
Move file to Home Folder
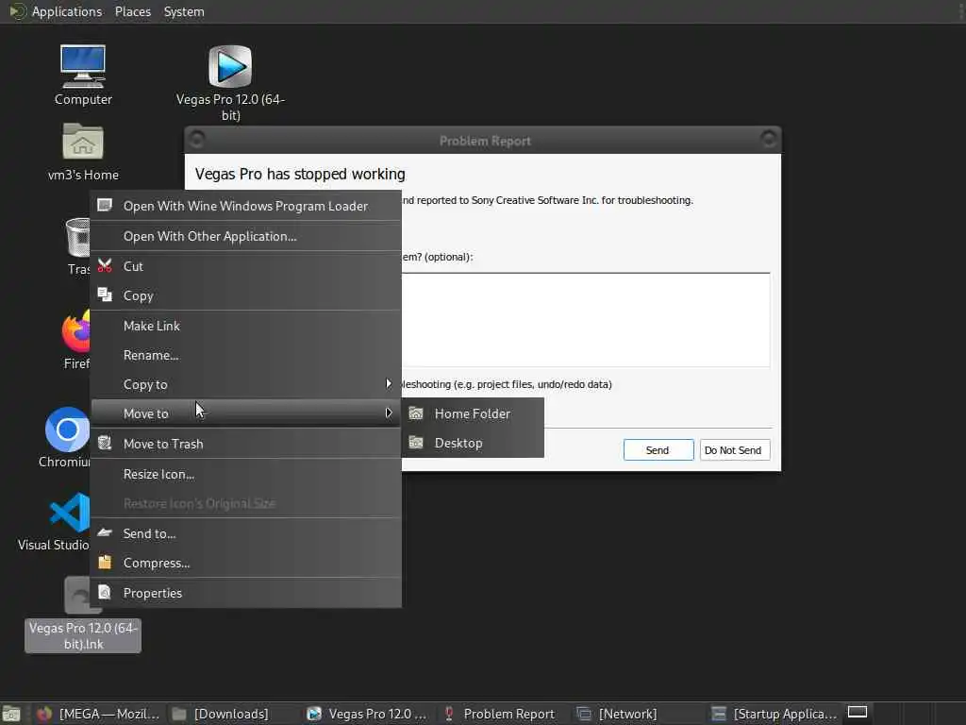tap(473, 413)
